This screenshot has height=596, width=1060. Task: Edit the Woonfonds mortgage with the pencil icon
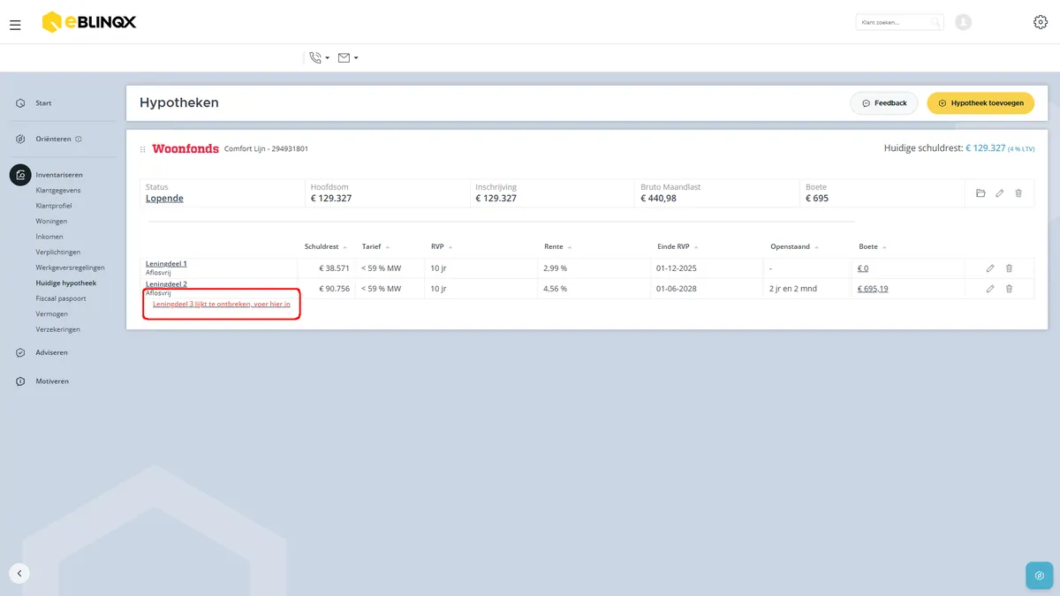coord(1000,193)
